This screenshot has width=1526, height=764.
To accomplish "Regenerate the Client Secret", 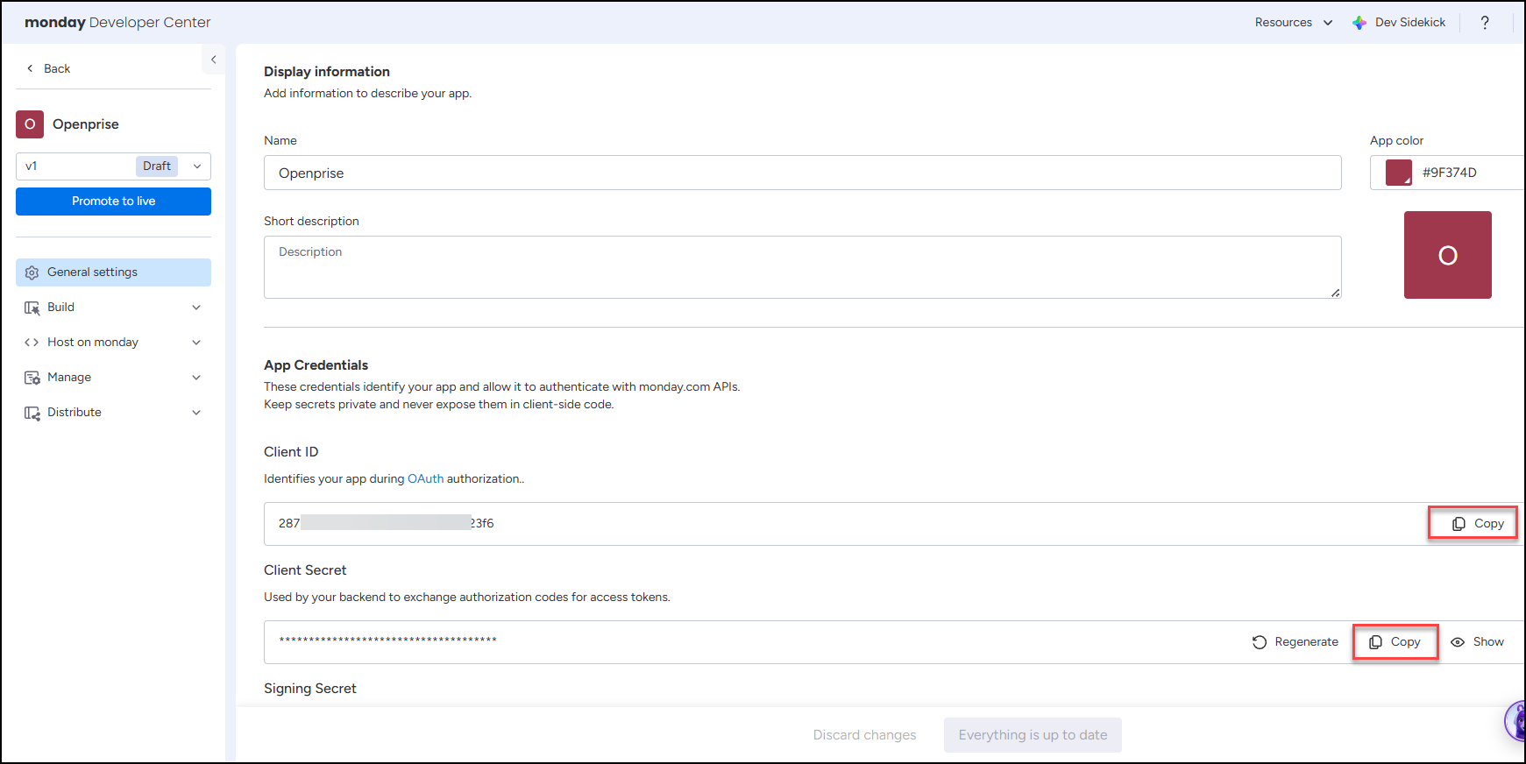I will click(x=1295, y=642).
